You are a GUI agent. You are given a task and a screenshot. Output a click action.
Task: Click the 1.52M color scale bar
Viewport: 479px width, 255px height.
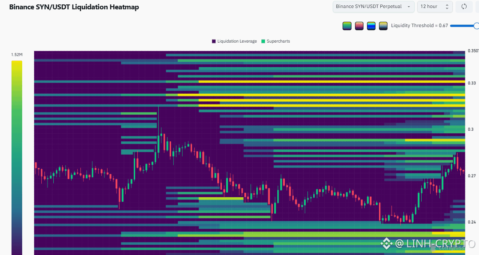tap(17, 158)
